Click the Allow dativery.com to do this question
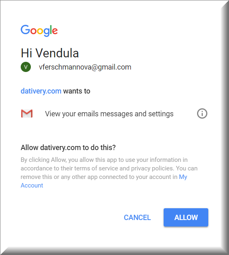Screen dimensions: 229x255 coord(68,148)
